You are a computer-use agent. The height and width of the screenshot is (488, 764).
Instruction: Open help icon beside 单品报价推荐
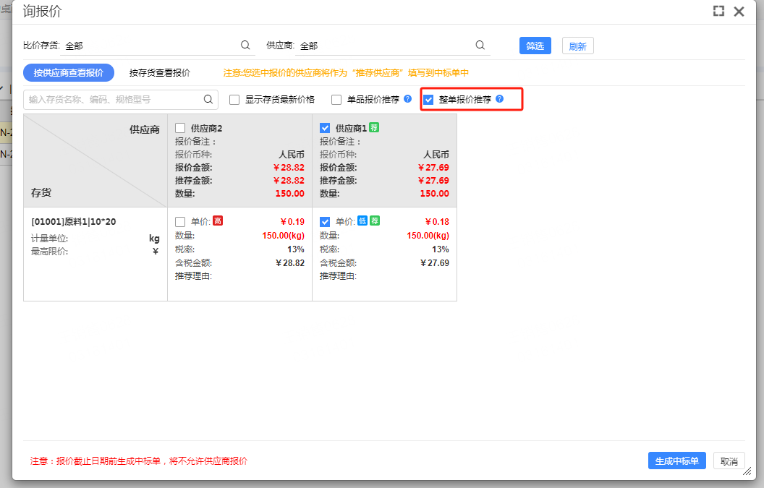click(x=408, y=99)
